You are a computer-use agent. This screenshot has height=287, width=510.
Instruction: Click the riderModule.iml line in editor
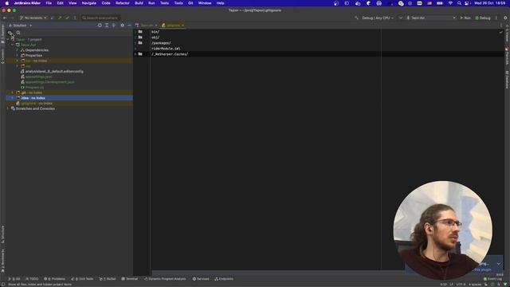click(166, 49)
